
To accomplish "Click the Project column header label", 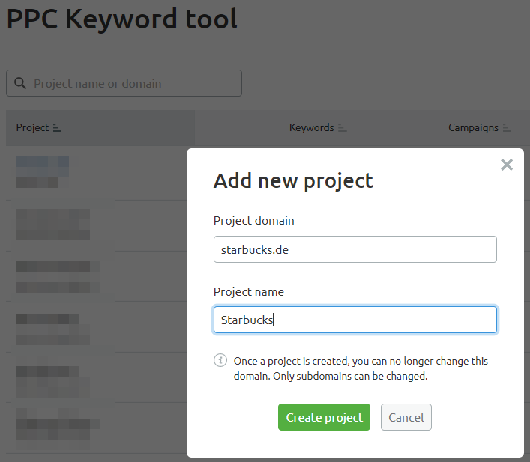I will tap(32, 127).
